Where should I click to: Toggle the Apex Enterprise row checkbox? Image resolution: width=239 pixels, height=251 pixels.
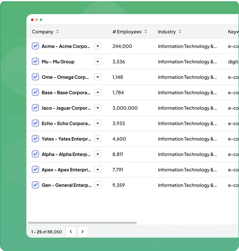tap(35, 170)
